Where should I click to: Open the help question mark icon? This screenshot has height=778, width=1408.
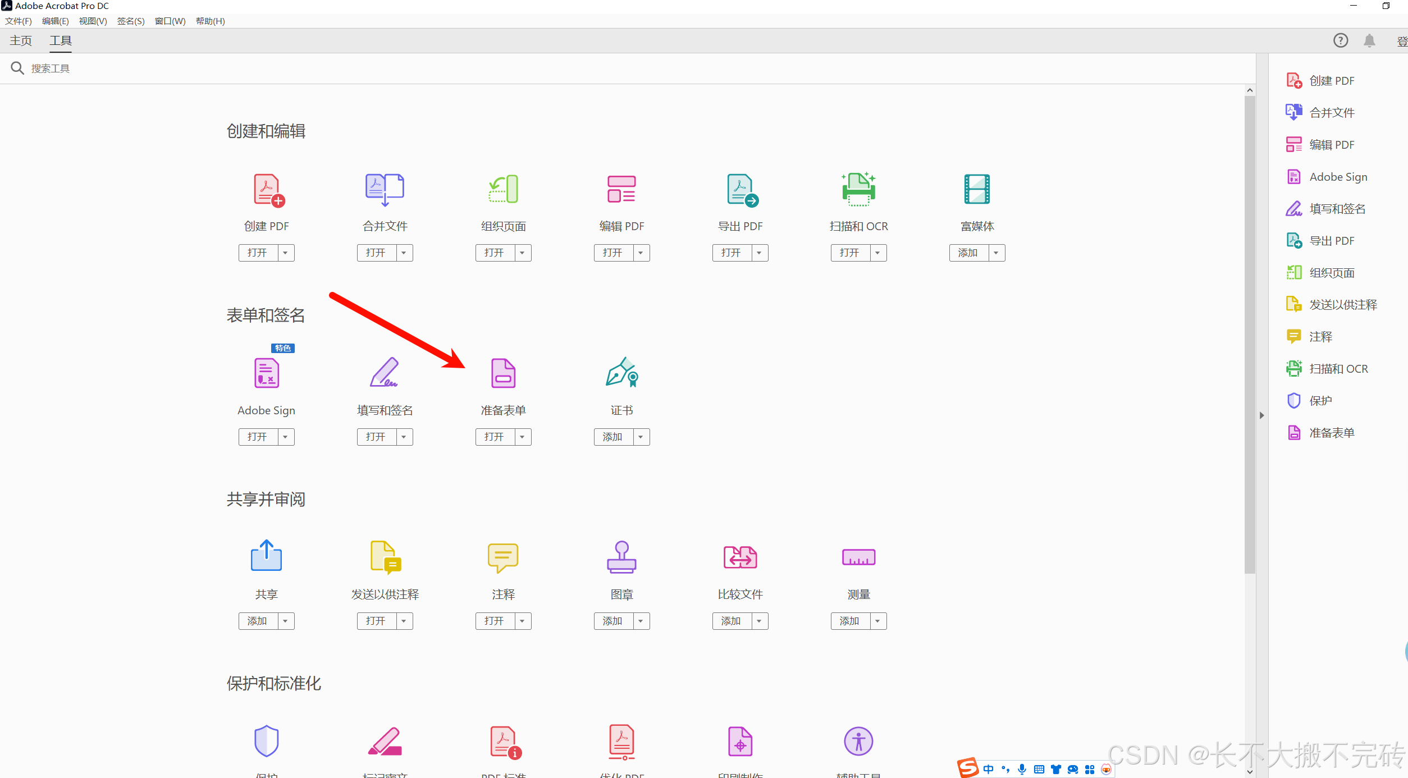[x=1341, y=40]
